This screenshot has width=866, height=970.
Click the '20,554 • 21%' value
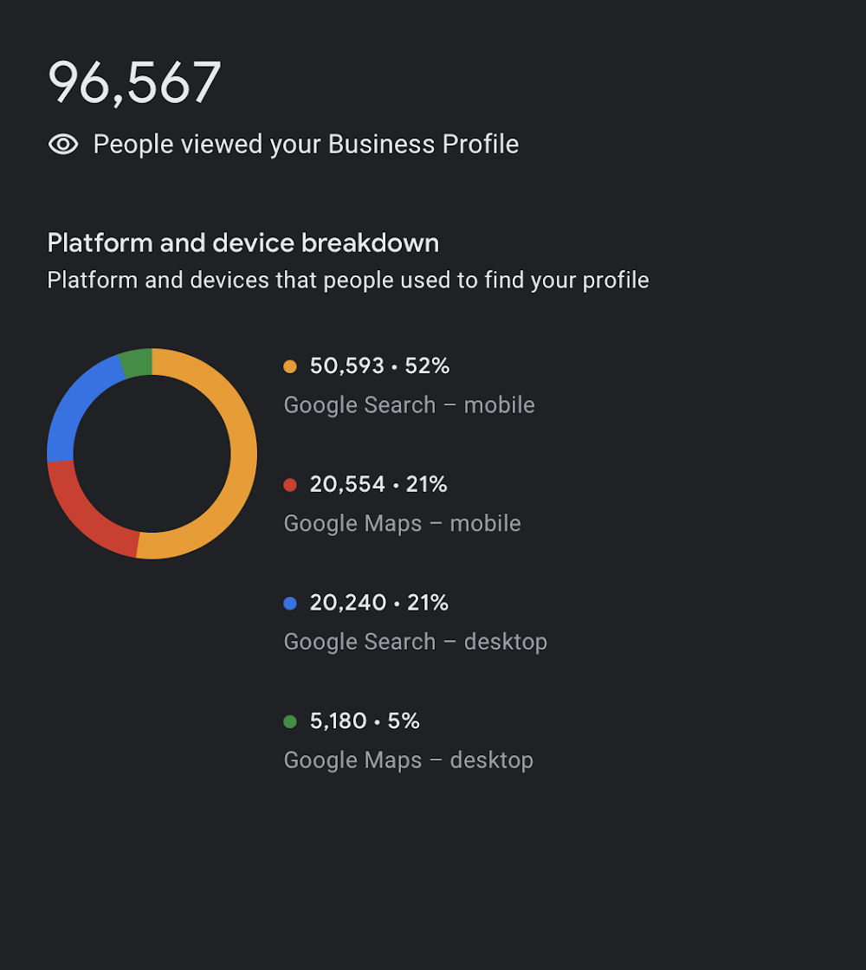(378, 484)
